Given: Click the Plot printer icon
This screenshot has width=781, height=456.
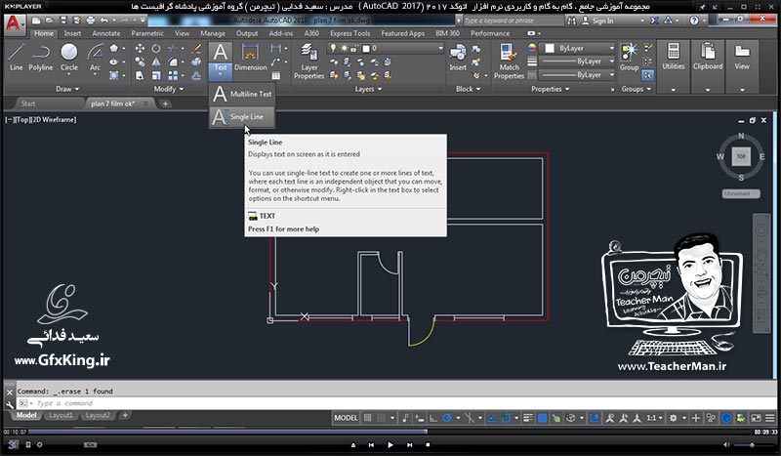Looking at the screenshot, I should (x=91, y=21).
